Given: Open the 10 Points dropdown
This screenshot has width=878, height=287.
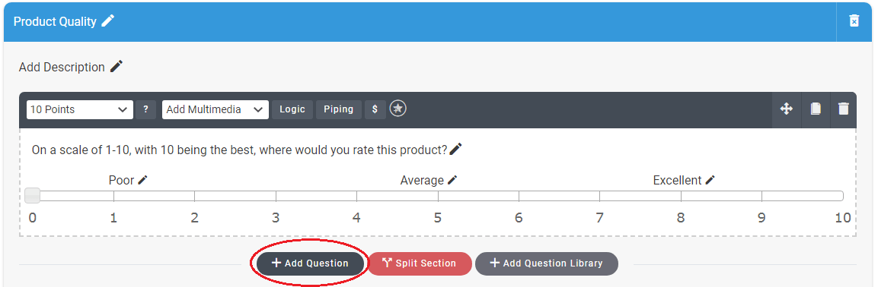Looking at the screenshot, I should (x=80, y=109).
